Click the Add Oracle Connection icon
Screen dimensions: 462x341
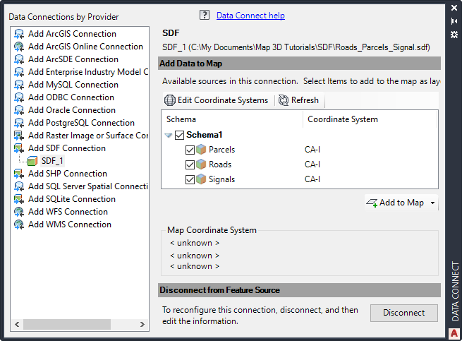[x=19, y=110]
